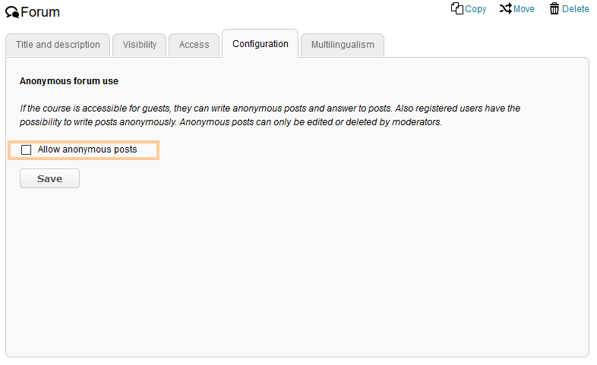Click the Copy pages icon
This screenshot has width=597, height=365.
(456, 8)
